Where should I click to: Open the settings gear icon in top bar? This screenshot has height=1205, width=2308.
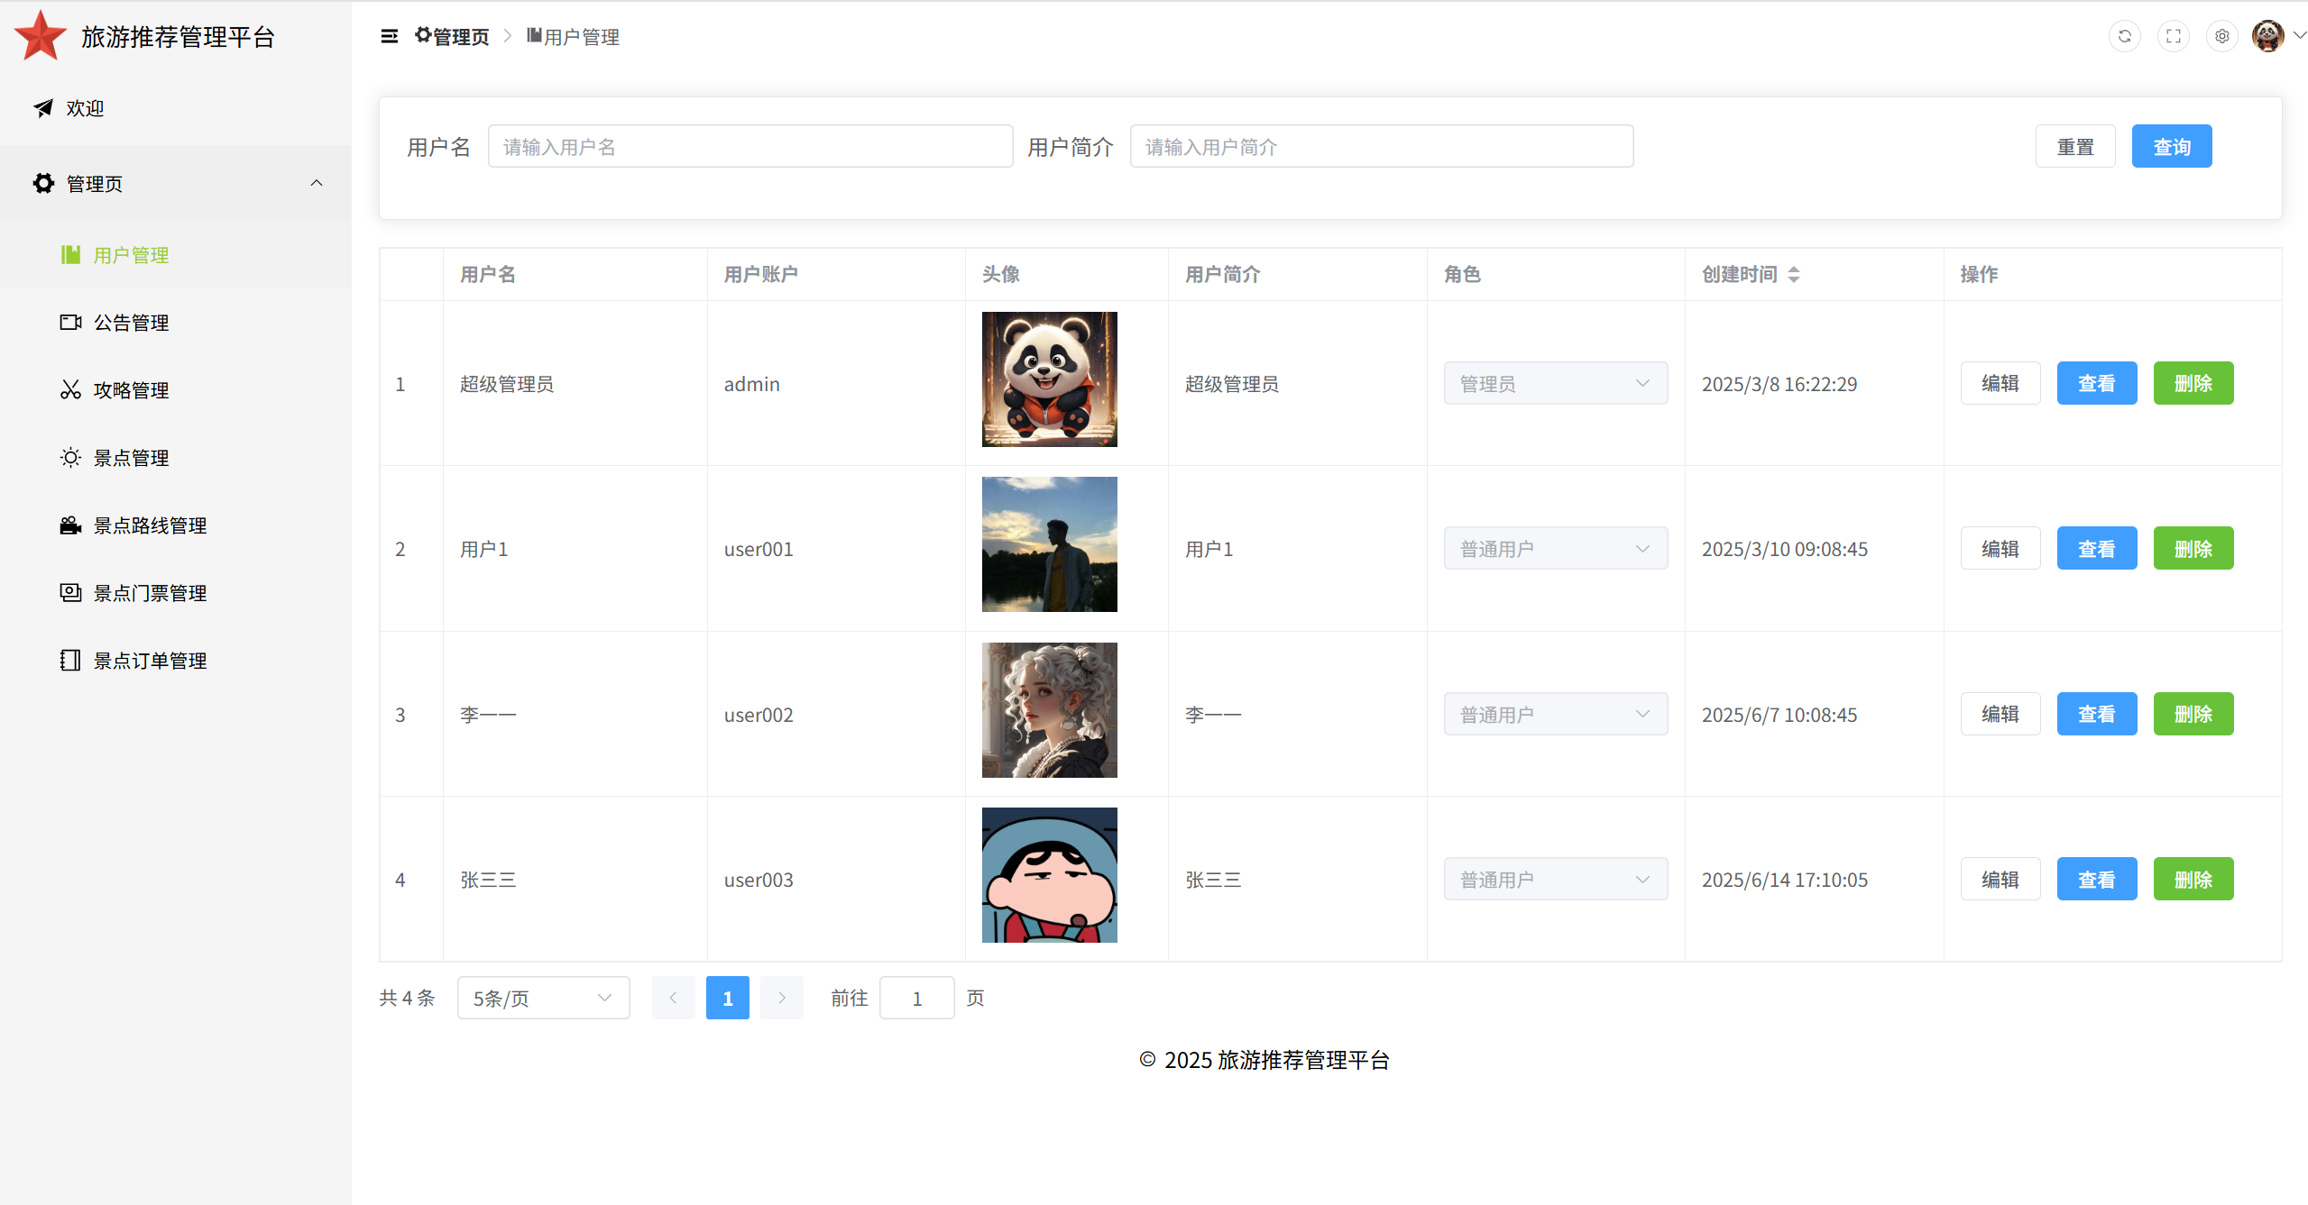[x=2221, y=37]
